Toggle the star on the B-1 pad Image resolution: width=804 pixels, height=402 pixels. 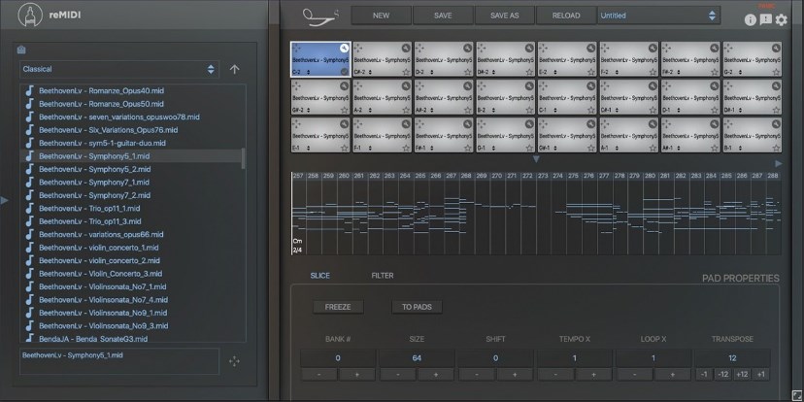click(777, 148)
